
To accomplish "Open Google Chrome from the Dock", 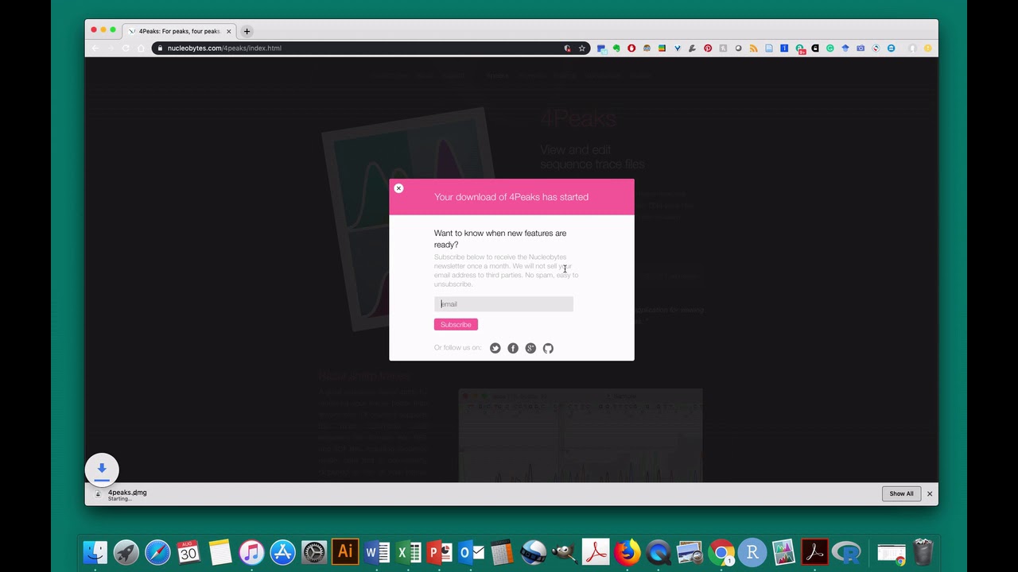I will click(x=721, y=552).
